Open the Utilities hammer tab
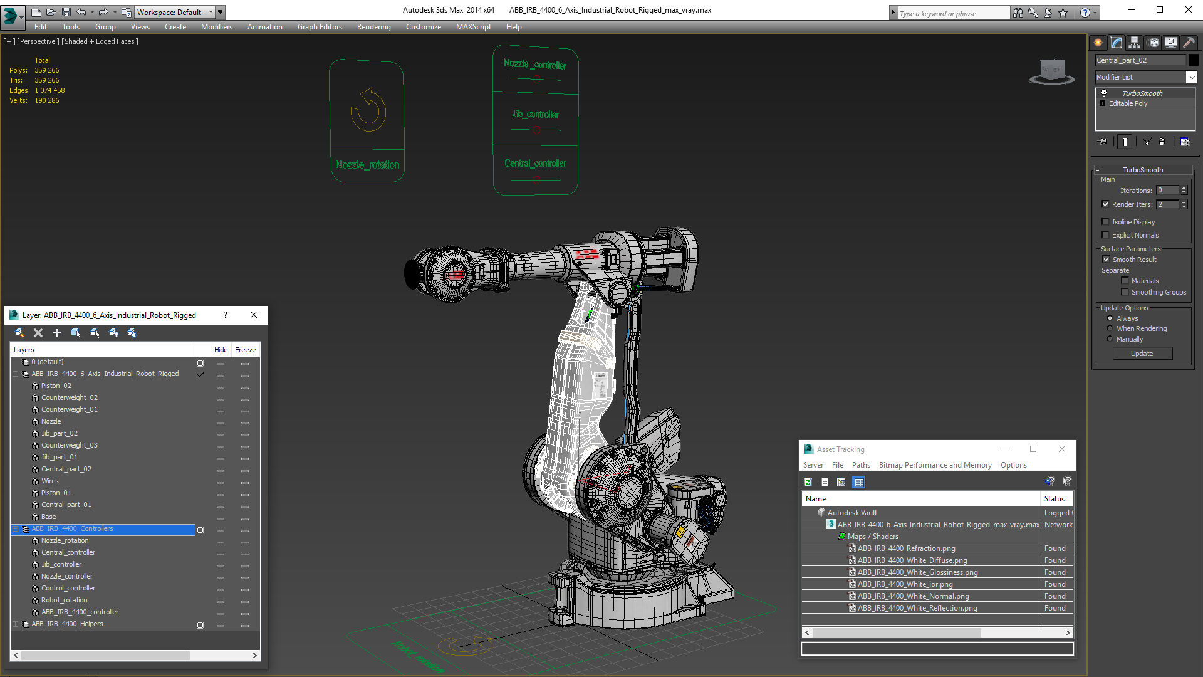The image size is (1203, 677). (1188, 43)
